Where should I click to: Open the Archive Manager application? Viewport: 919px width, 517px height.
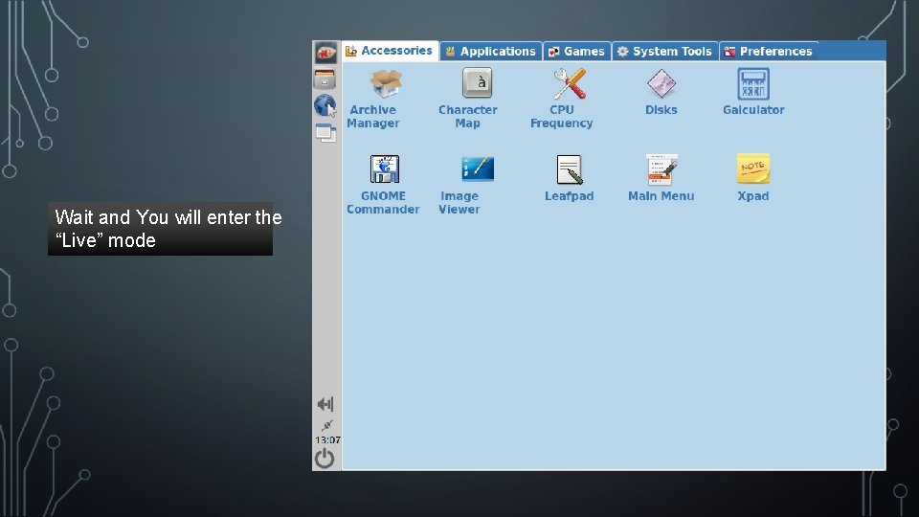click(x=375, y=99)
